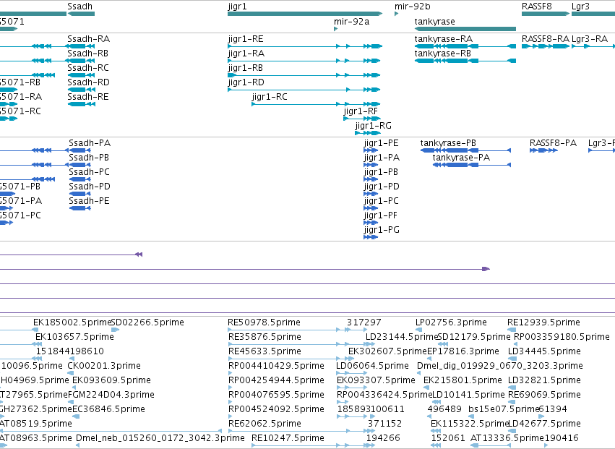Screen dimensions: 615x449
Task: Select EST RE69069.5prime label
Action: click(x=544, y=395)
